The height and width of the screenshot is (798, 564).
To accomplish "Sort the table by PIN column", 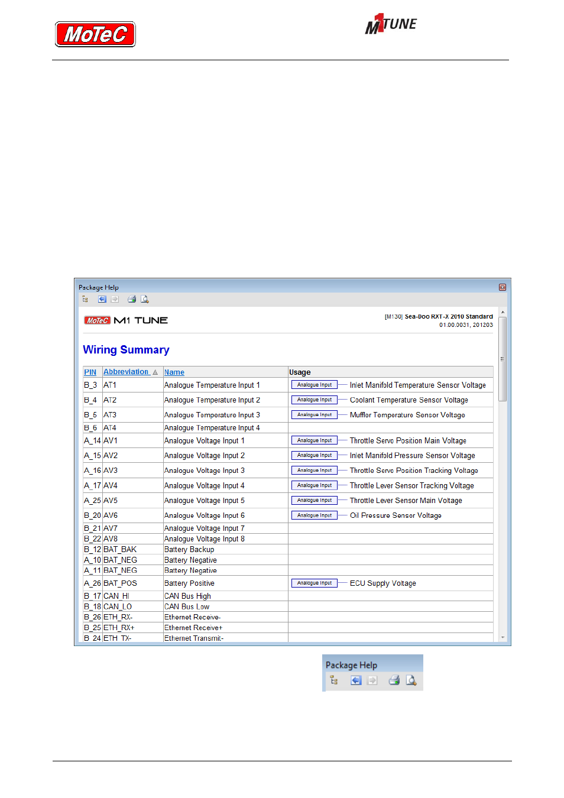I will 90,372.
